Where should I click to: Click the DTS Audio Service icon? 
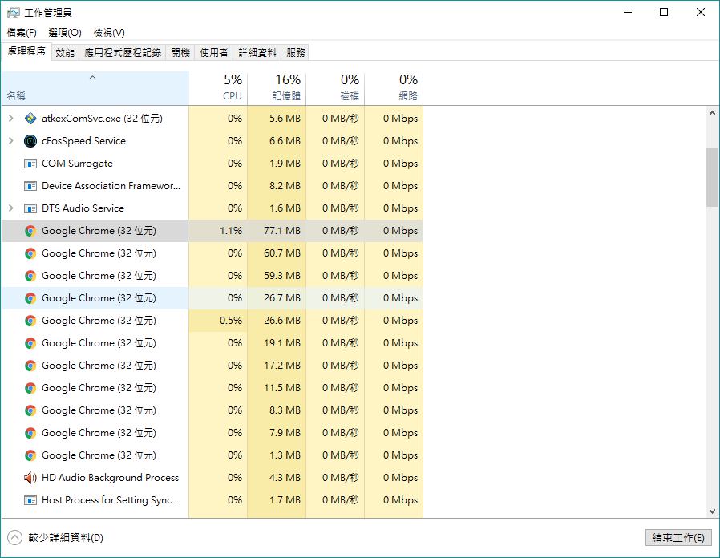30,208
